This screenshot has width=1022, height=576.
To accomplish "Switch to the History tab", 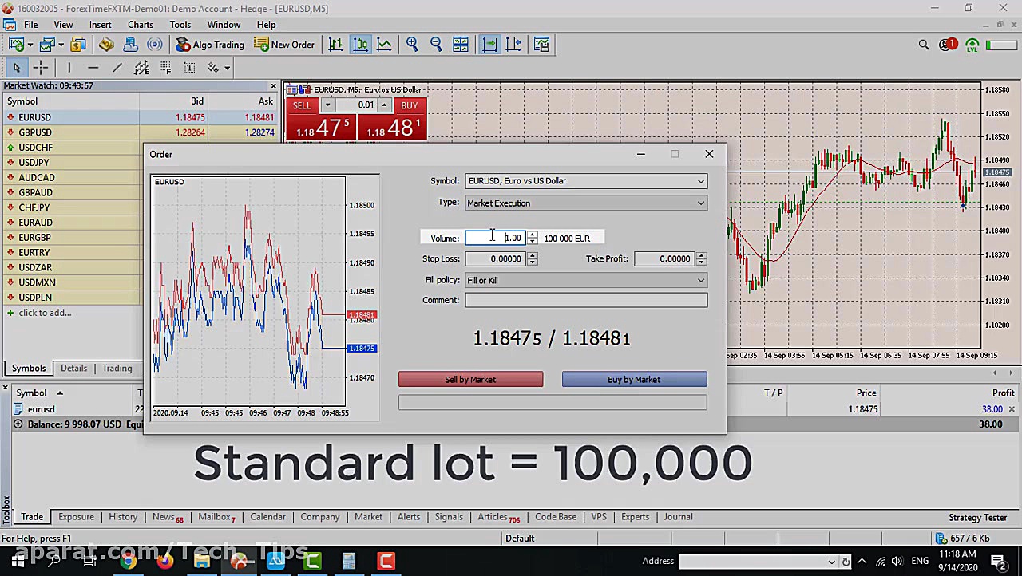I will 123,517.
